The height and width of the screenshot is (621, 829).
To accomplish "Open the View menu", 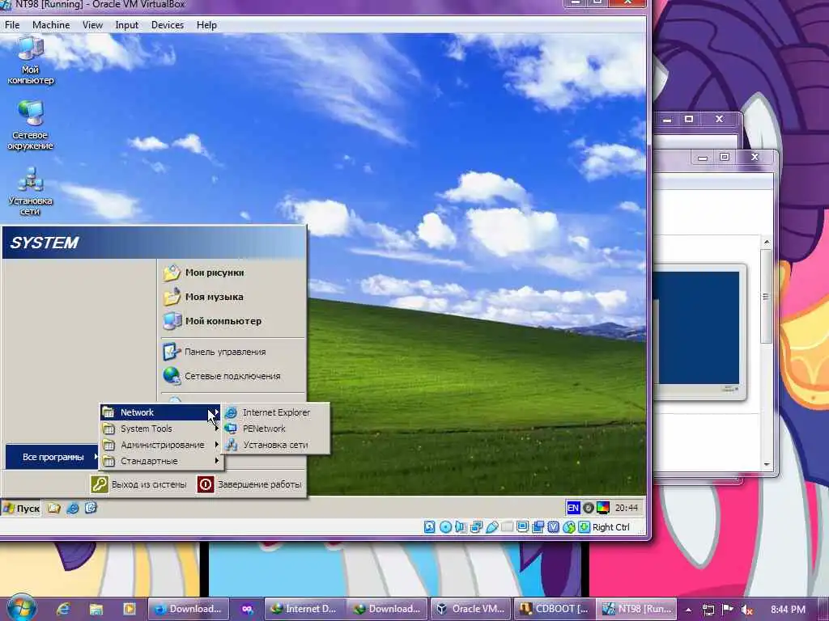I will click(x=92, y=25).
